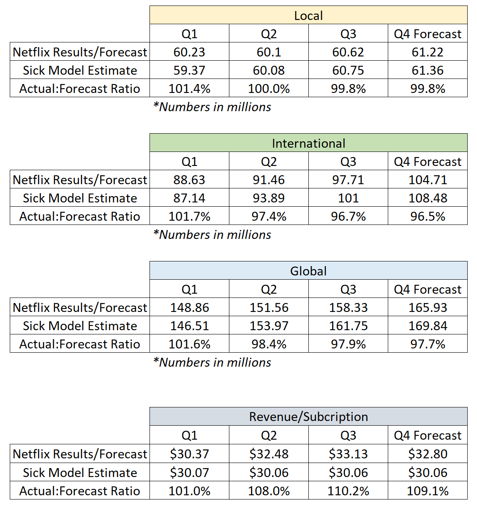Select the Global Q3 estimate 161.75
477x508 pixels.
348,326
